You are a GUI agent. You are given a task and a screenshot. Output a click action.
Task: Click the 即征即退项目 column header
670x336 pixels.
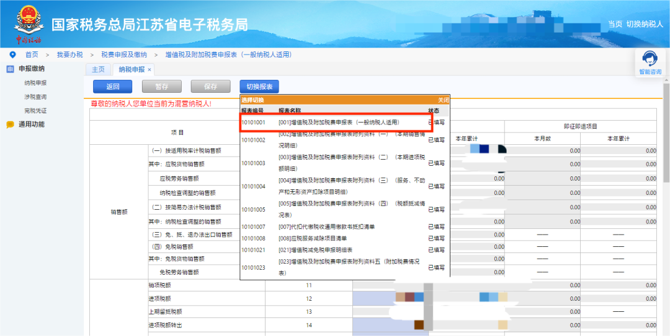580,127
